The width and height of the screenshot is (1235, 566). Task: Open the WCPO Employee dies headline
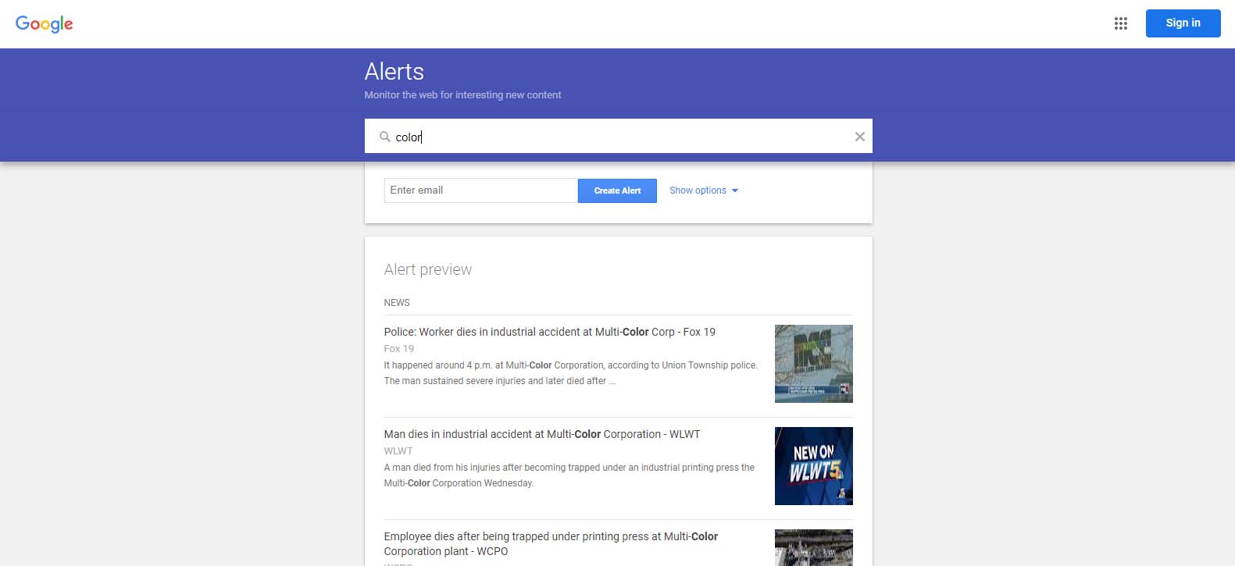pos(551,543)
